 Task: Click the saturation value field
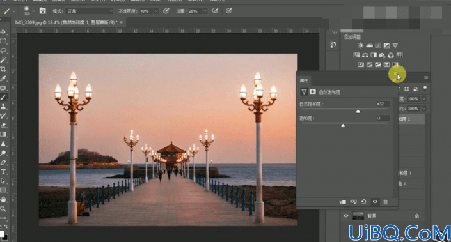click(383, 118)
